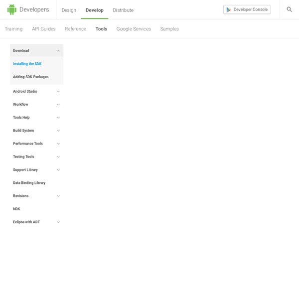Expand the Revisions chevron
Screen dimensions: 299x299
pos(58,196)
